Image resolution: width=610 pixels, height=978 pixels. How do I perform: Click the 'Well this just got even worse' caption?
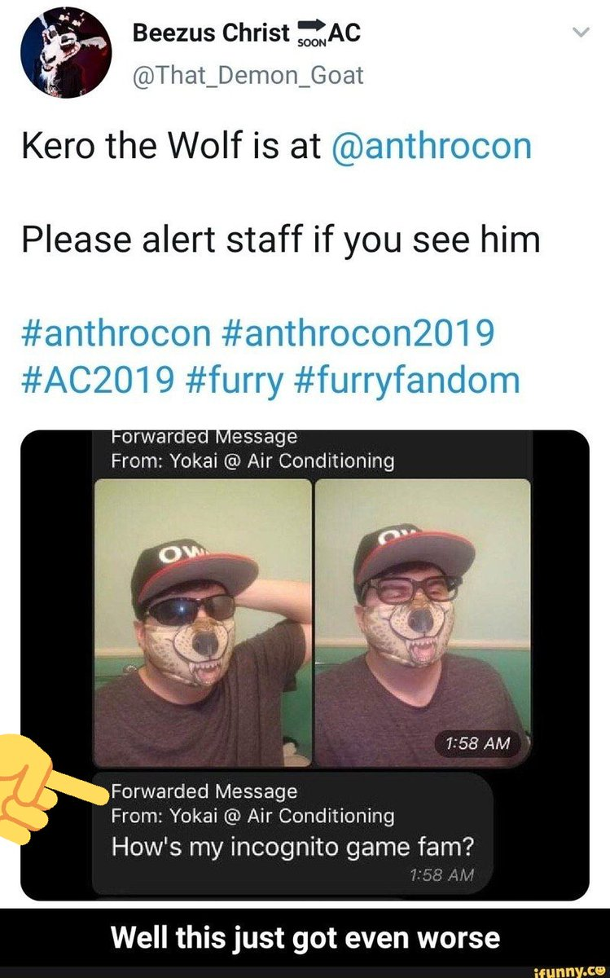pos(305,936)
